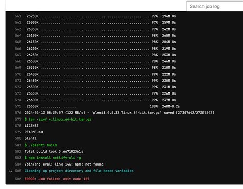The image size is (243, 189).
Task: Open line number 586 link
Action: tap(18, 179)
